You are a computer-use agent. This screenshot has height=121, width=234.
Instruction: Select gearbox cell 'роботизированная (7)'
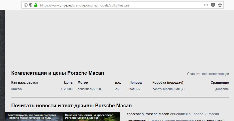(x=168, y=89)
